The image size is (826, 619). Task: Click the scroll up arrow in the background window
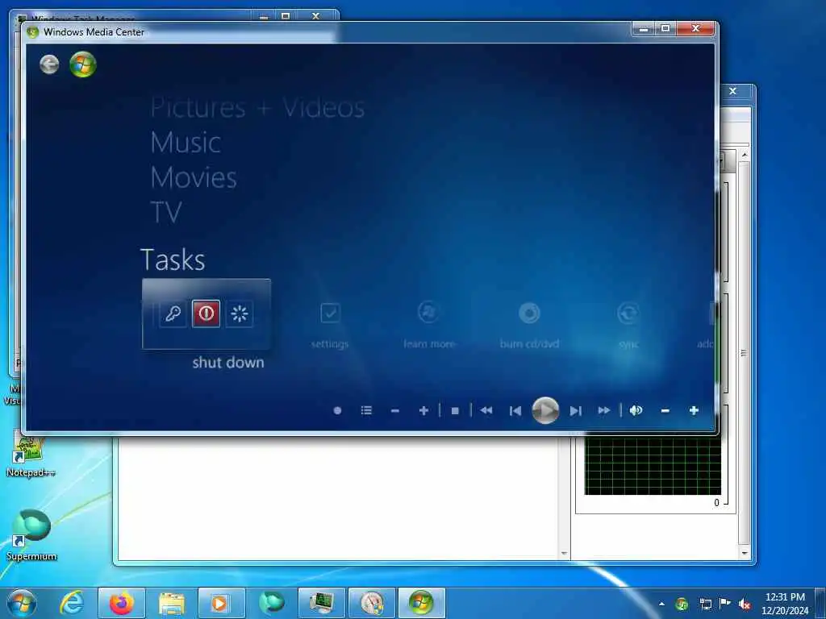click(744, 156)
